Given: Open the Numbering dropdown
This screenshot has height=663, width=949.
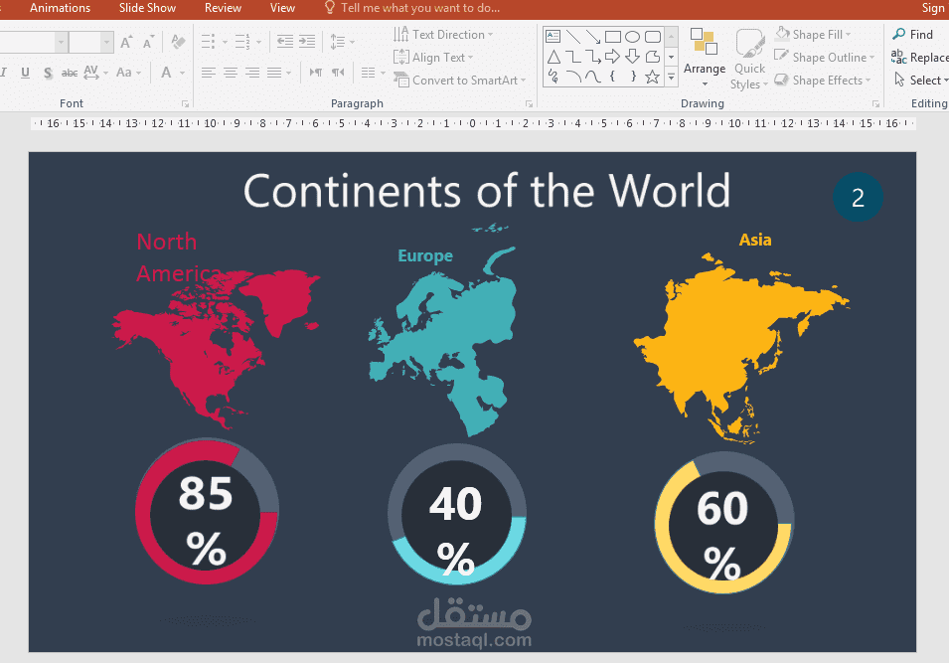Looking at the screenshot, I should click(x=259, y=42).
